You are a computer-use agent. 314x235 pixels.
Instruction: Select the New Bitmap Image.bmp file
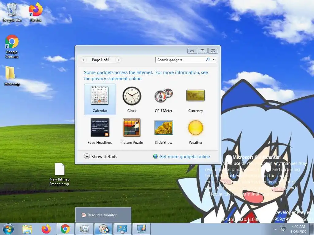coord(59,174)
